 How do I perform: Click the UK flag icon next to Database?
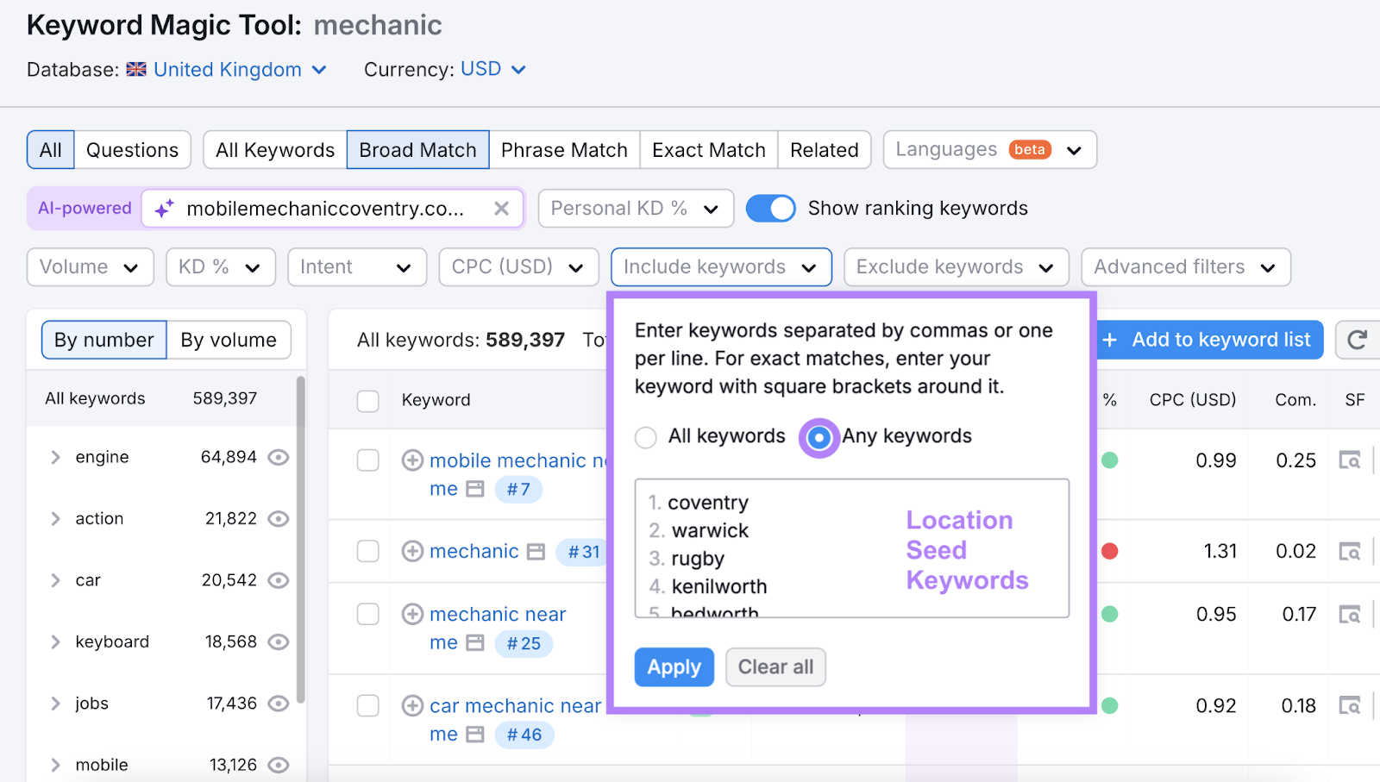[x=136, y=70]
